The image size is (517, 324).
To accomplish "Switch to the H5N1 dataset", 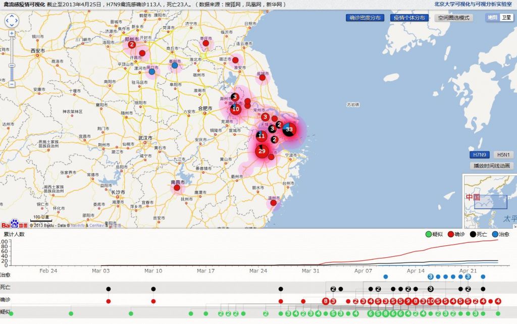I will (503, 155).
